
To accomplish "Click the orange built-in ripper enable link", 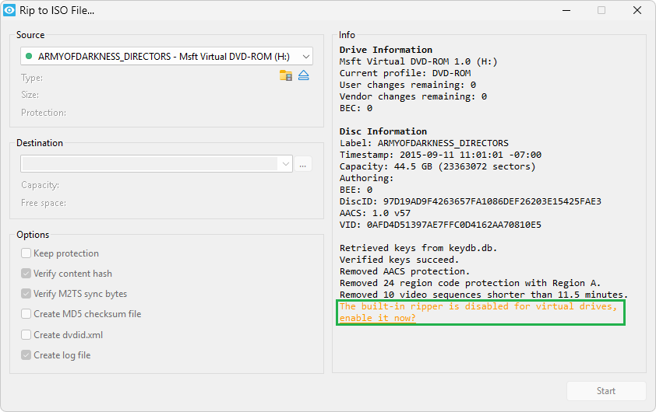I will tap(479, 312).
